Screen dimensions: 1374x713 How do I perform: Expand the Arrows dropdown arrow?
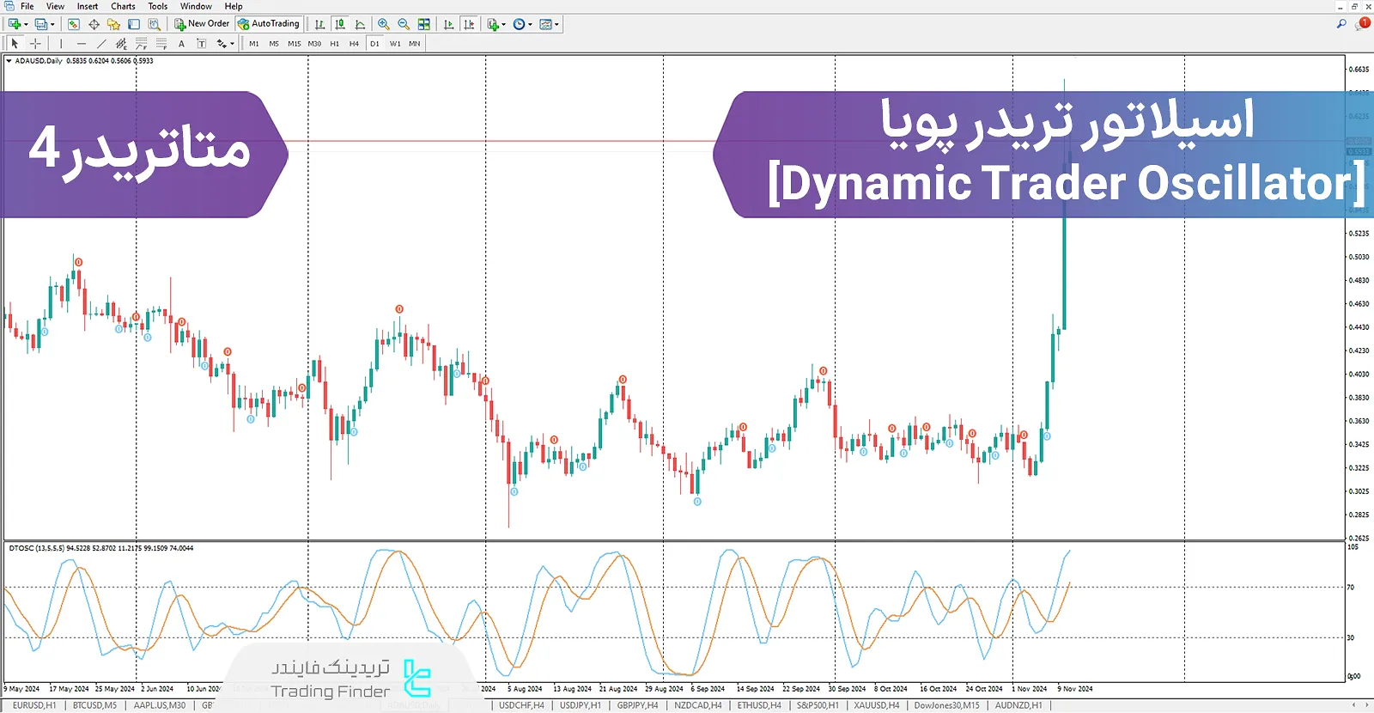pyautogui.click(x=232, y=43)
